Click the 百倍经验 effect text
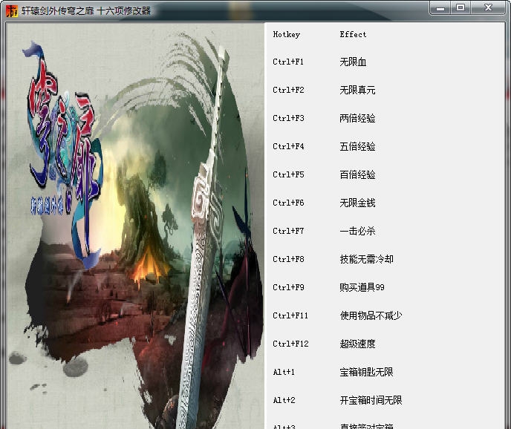This screenshot has width=511, height=429. pos(357,174)
